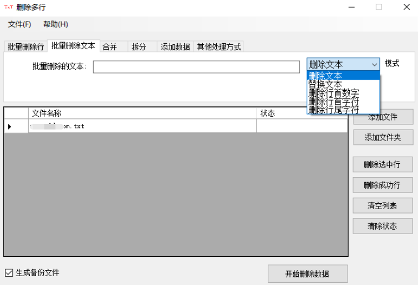Click the row selector arrow of the txt file
The image size is (418, 285).
click(x=9, y=126)
